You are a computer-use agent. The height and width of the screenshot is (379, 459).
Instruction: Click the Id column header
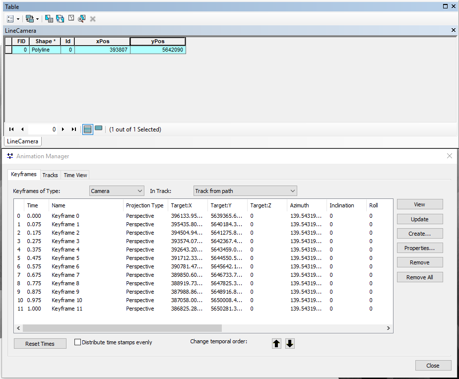pos(67,41)
